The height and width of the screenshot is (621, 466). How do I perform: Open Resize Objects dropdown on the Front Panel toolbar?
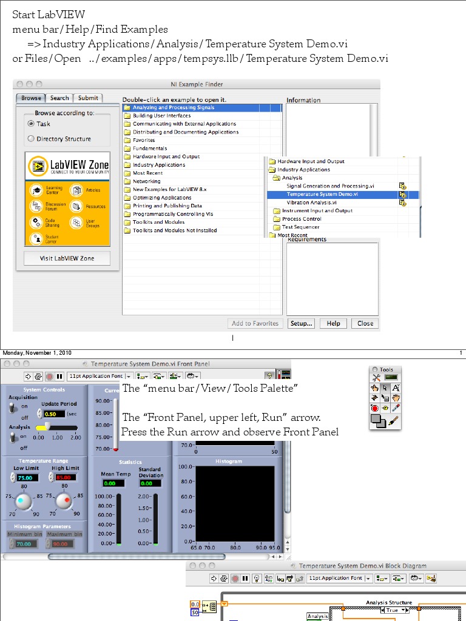(x=175, y=377)
